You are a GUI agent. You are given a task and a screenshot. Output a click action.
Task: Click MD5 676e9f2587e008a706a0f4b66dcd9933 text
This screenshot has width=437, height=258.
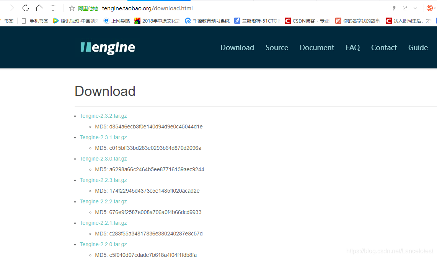pyautogui.click(x=148, y=213)
